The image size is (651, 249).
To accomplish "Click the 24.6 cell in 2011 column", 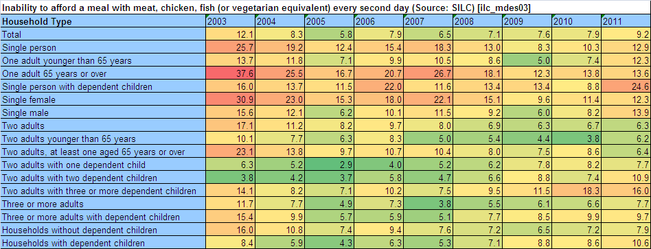I will point(626,86).
